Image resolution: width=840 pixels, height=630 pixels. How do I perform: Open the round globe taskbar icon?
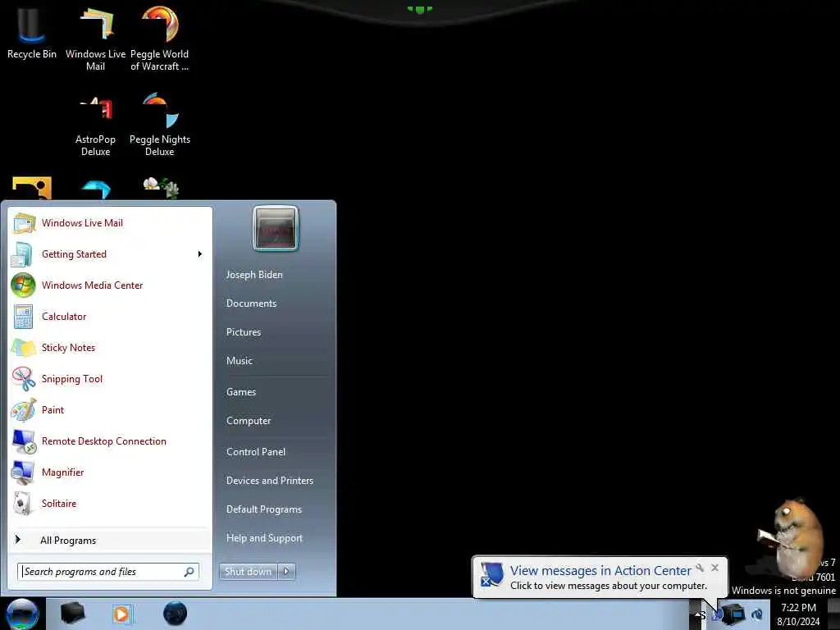[176, 614]
